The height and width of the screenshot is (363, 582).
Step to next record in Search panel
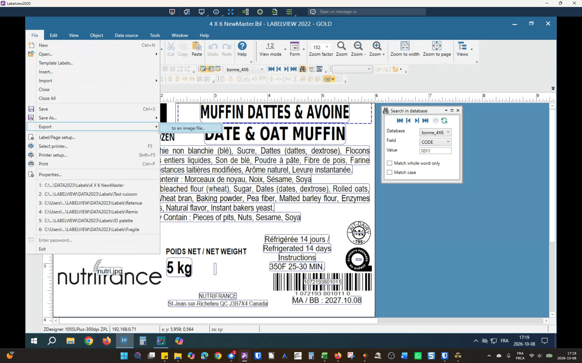click(x=417, y=121)
